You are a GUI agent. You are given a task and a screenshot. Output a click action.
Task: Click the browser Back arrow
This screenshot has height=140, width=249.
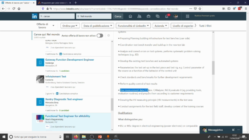4,9
